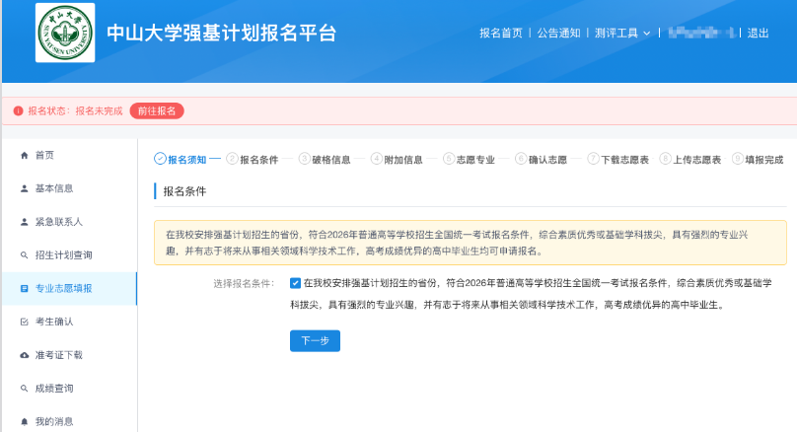Screen dimensions: 797x432
Task: Click the search icon beside 招生计划查询
Action: 25,255
